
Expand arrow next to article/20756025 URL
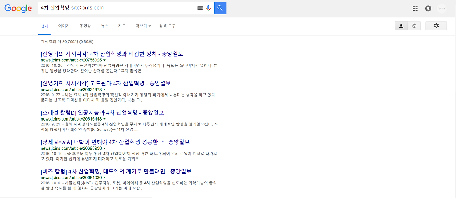coord(104,60)
